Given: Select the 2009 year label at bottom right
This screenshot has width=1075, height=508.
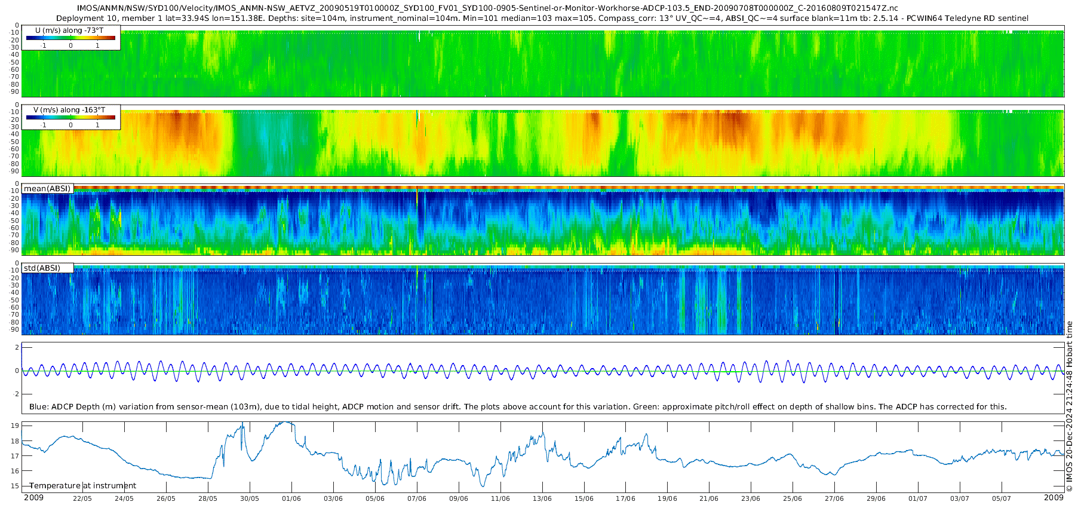Looking at the screenshot, I should tap(1053, 498).
